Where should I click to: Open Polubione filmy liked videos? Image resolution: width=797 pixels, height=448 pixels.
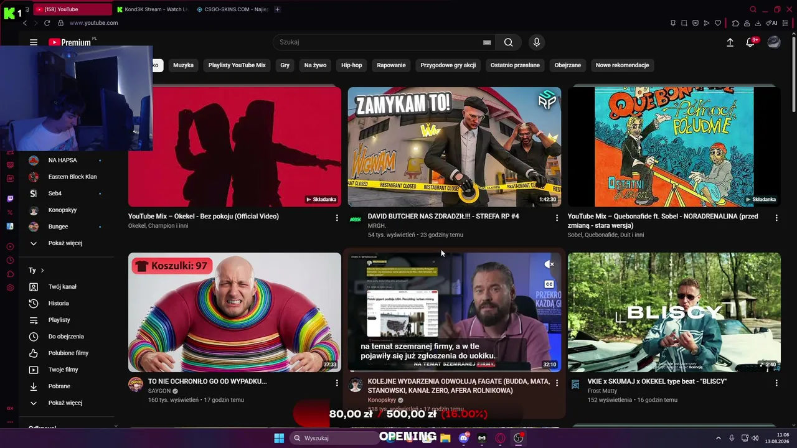click(x=67, y=353)
